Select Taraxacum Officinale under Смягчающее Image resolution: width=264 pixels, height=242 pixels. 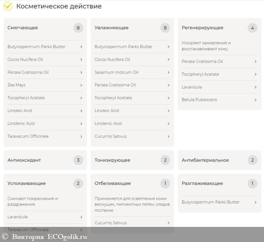pyautogui.click(x=28, y=136)
